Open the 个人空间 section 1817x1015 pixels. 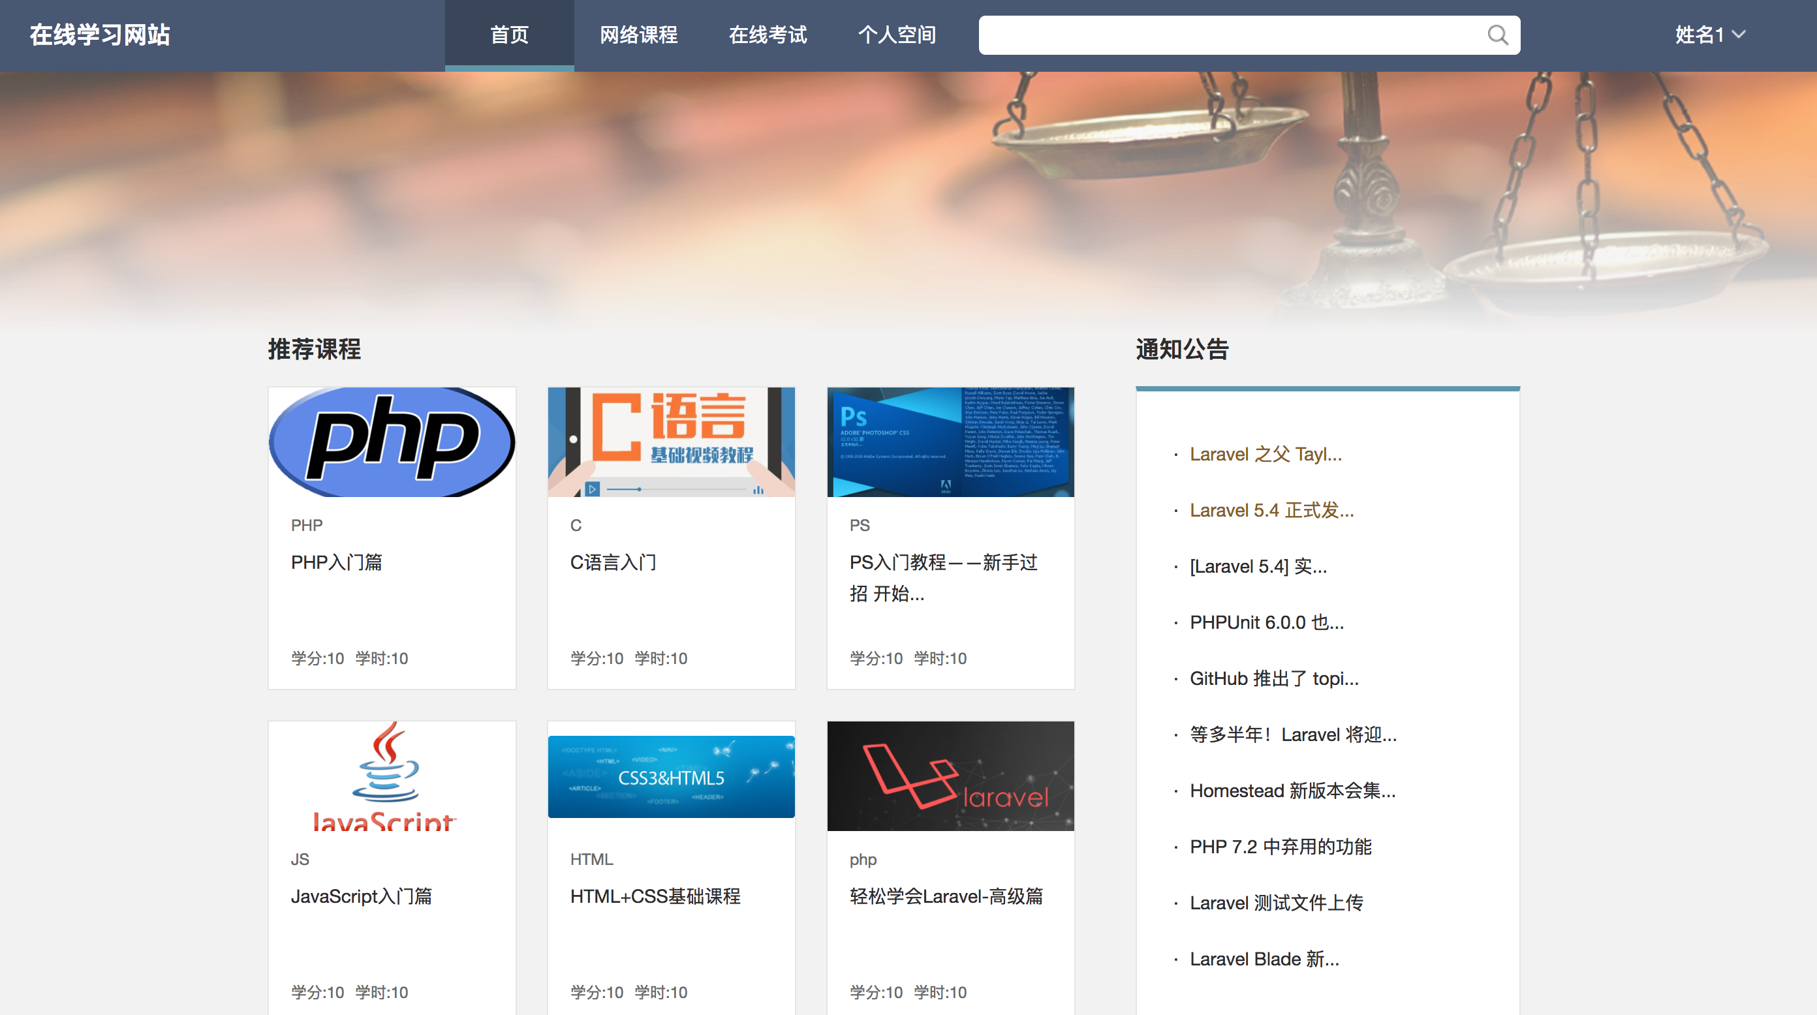click(898, 35)
